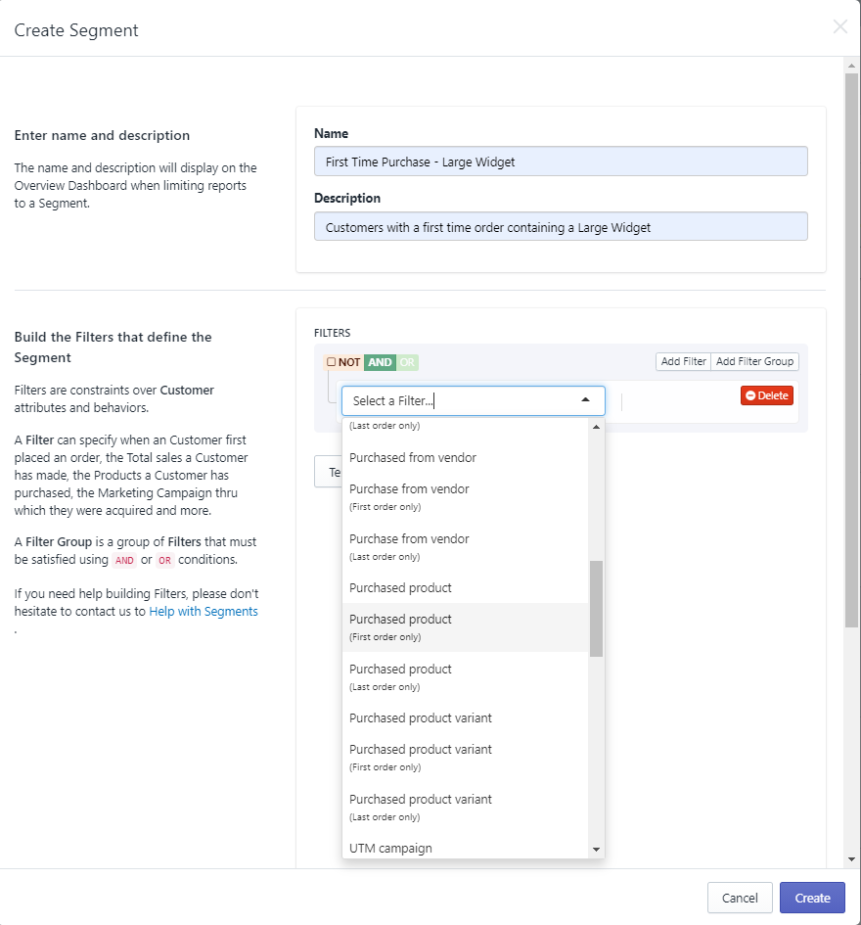This screenshot has width=861, height=925.
Task: Click the dropdown list scrollbar thumb
Action: point(596,608)
